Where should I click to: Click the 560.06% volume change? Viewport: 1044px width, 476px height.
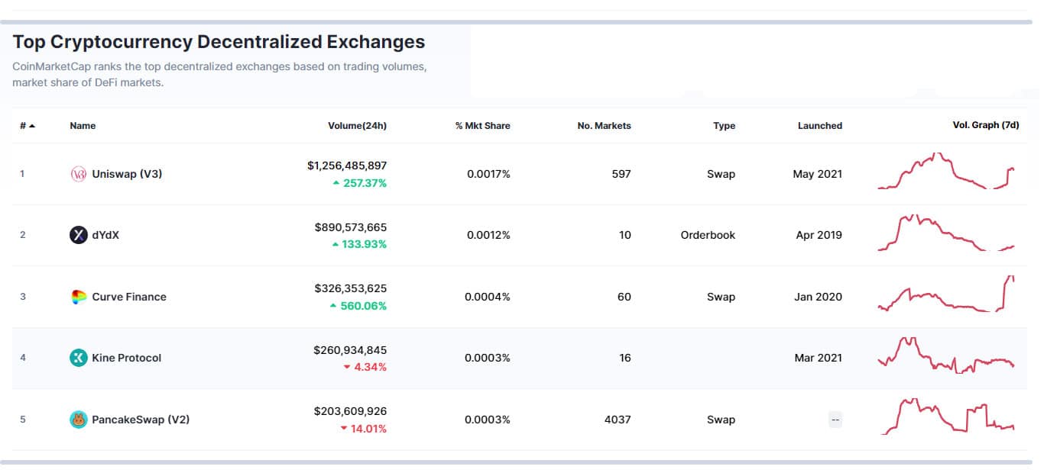pos(358,306)
